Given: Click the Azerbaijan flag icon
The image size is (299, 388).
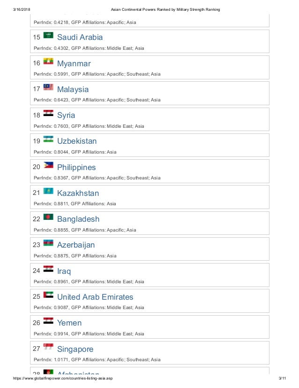Looking at the screenshot, I should coord(48,243).
